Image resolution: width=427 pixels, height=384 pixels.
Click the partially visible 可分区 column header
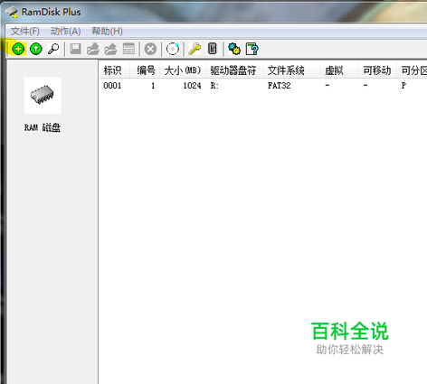point(412,70)
